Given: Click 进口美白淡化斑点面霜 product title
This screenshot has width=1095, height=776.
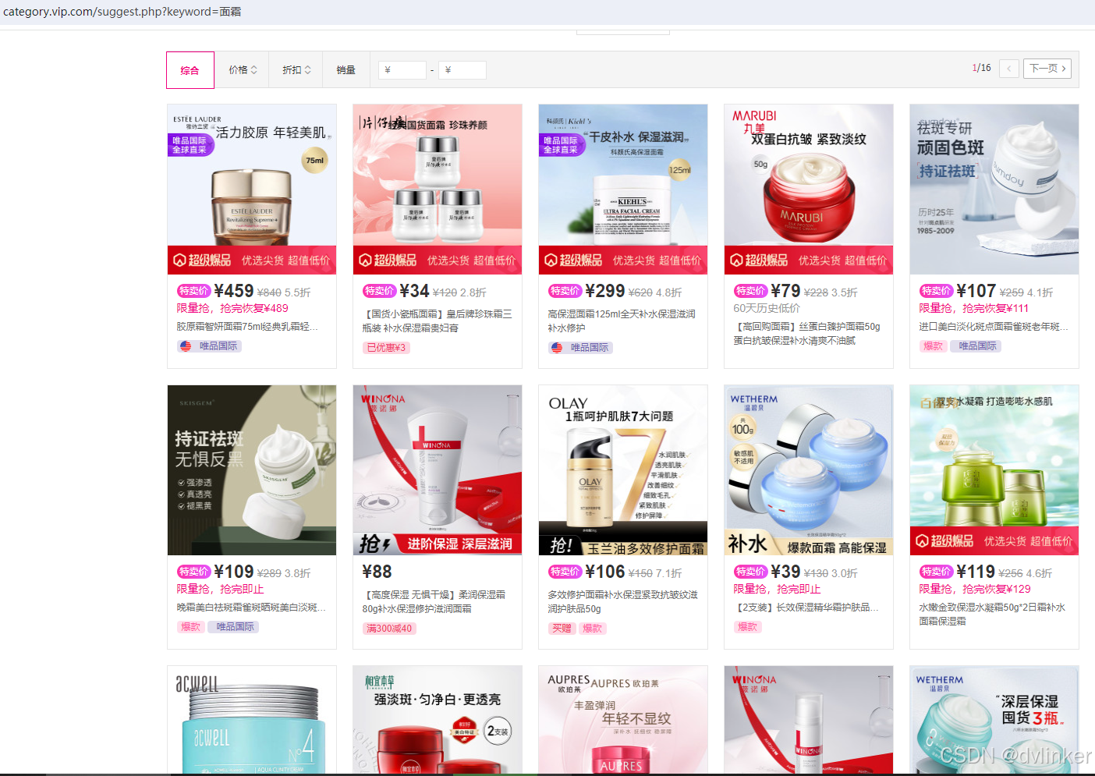Looking at the screenshot, I should pyautogui.click(x=994, y=327).
